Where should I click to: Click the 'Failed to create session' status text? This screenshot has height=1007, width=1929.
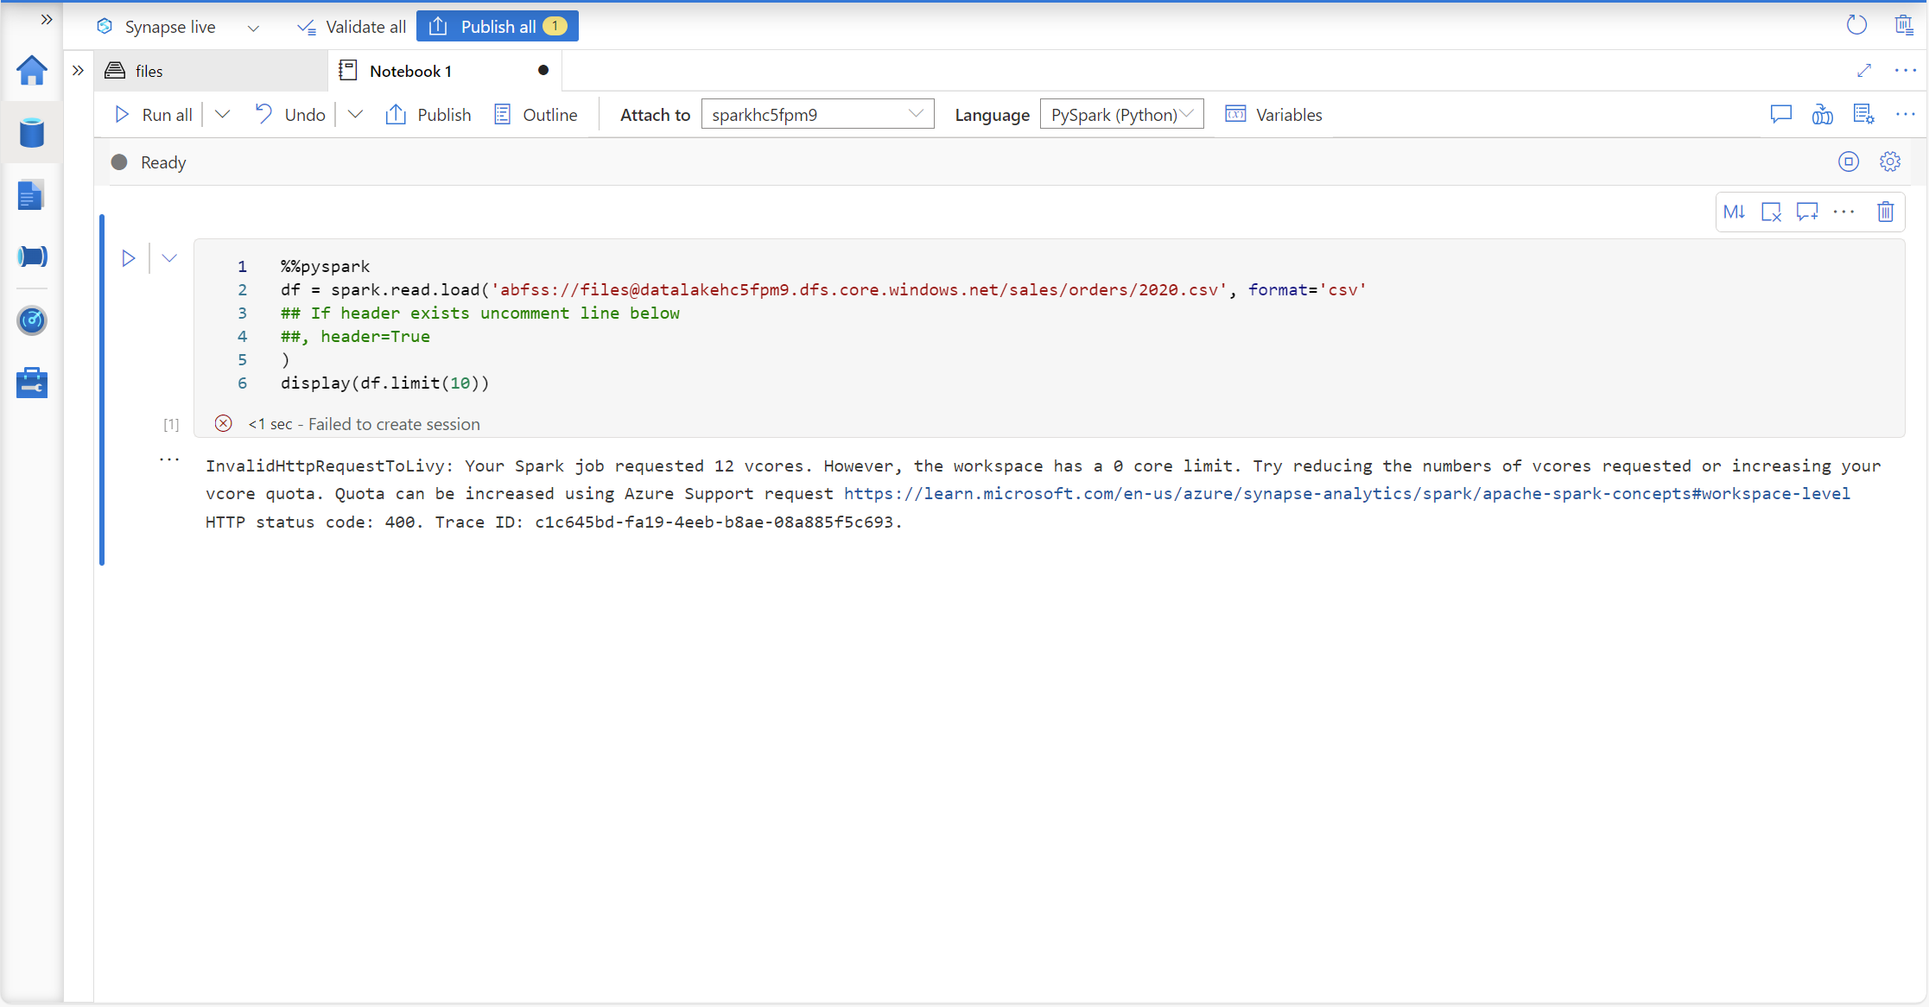[394, 424]
